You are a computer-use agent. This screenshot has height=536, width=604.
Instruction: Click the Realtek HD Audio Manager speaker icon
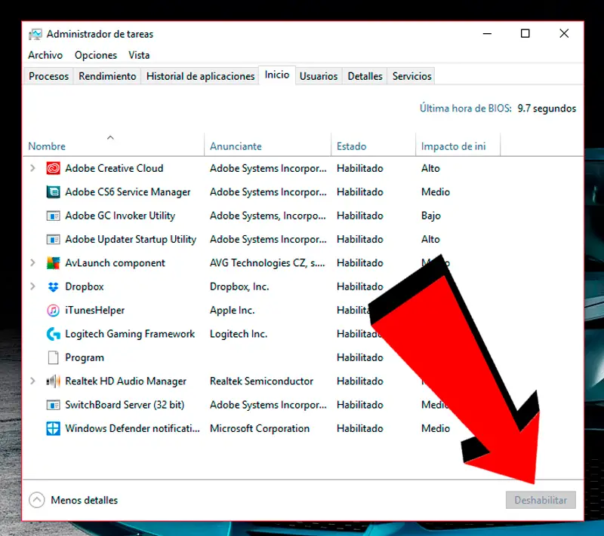[x=53, y=381]
